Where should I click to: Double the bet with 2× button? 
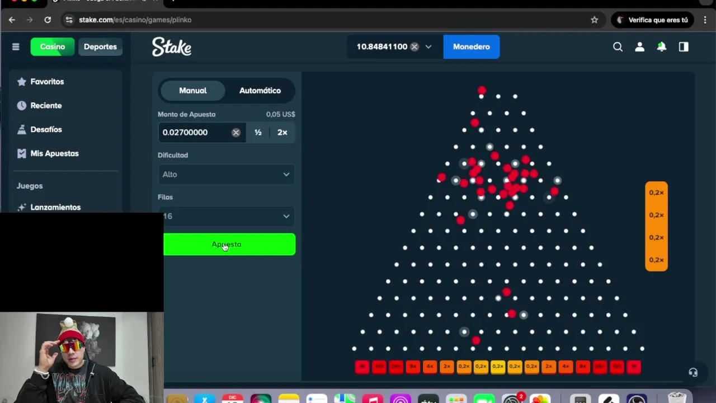click(x=282, y=133)
